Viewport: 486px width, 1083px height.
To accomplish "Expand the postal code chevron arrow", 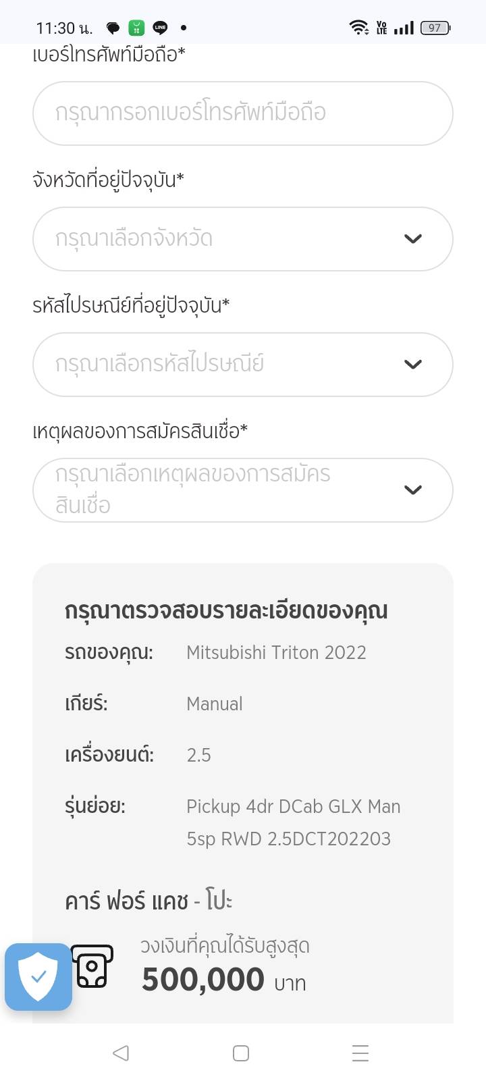I will pos(412,365).
